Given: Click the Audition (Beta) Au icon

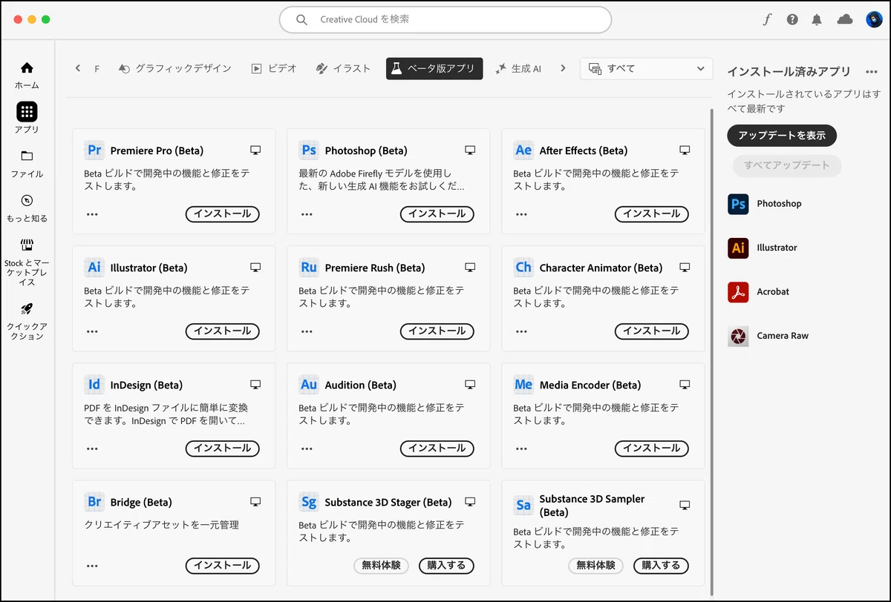Looking at the screenshot, I should [309, 384].
